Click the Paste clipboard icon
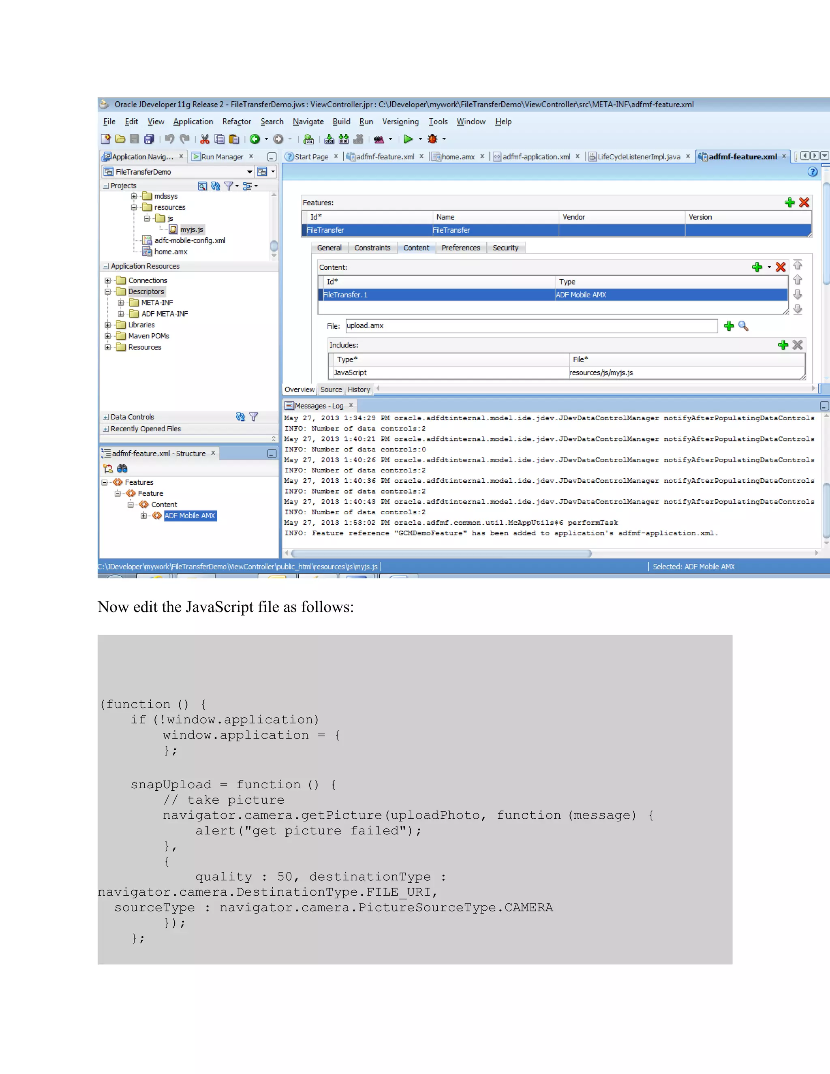The height and width of the screenshot is (1074, 830). click(234, 139)
